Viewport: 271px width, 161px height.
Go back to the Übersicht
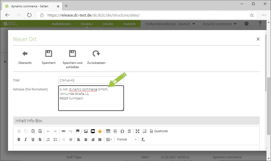click(25, 58)
